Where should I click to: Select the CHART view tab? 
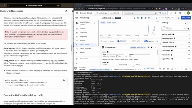pyautogui.click(x=103, y=22)
